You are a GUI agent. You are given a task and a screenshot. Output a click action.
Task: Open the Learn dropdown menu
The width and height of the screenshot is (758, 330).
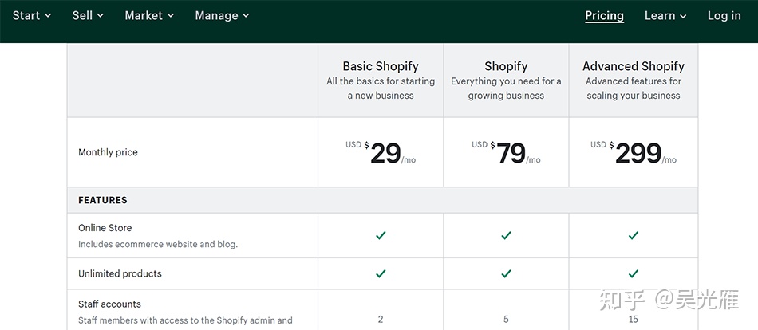[x=665, y=15]
